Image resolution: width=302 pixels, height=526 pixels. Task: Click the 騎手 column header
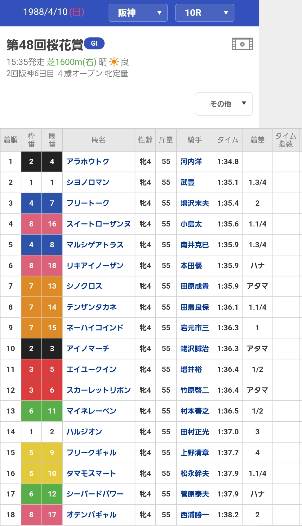[x=194, y=140]
